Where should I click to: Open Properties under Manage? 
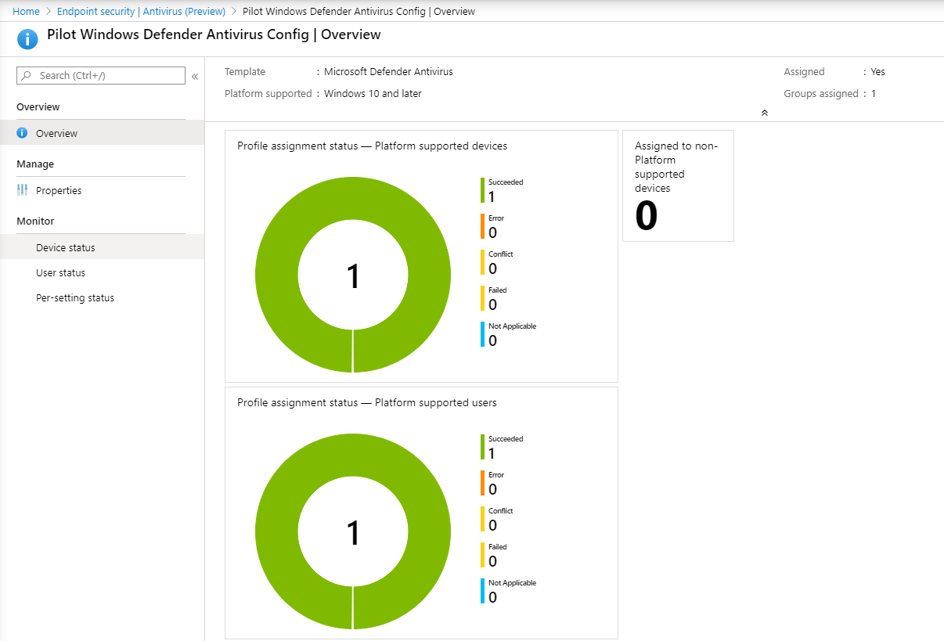point(60,190)
